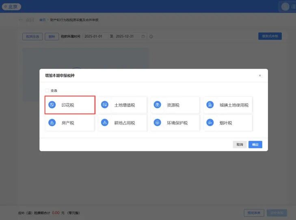
Task: Choose the 耕地占用税 icon
Action: pos(105,123)
